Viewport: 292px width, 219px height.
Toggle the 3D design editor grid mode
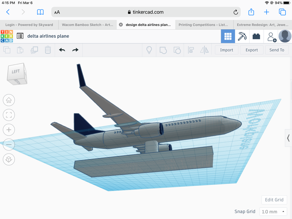click(228, 36)
